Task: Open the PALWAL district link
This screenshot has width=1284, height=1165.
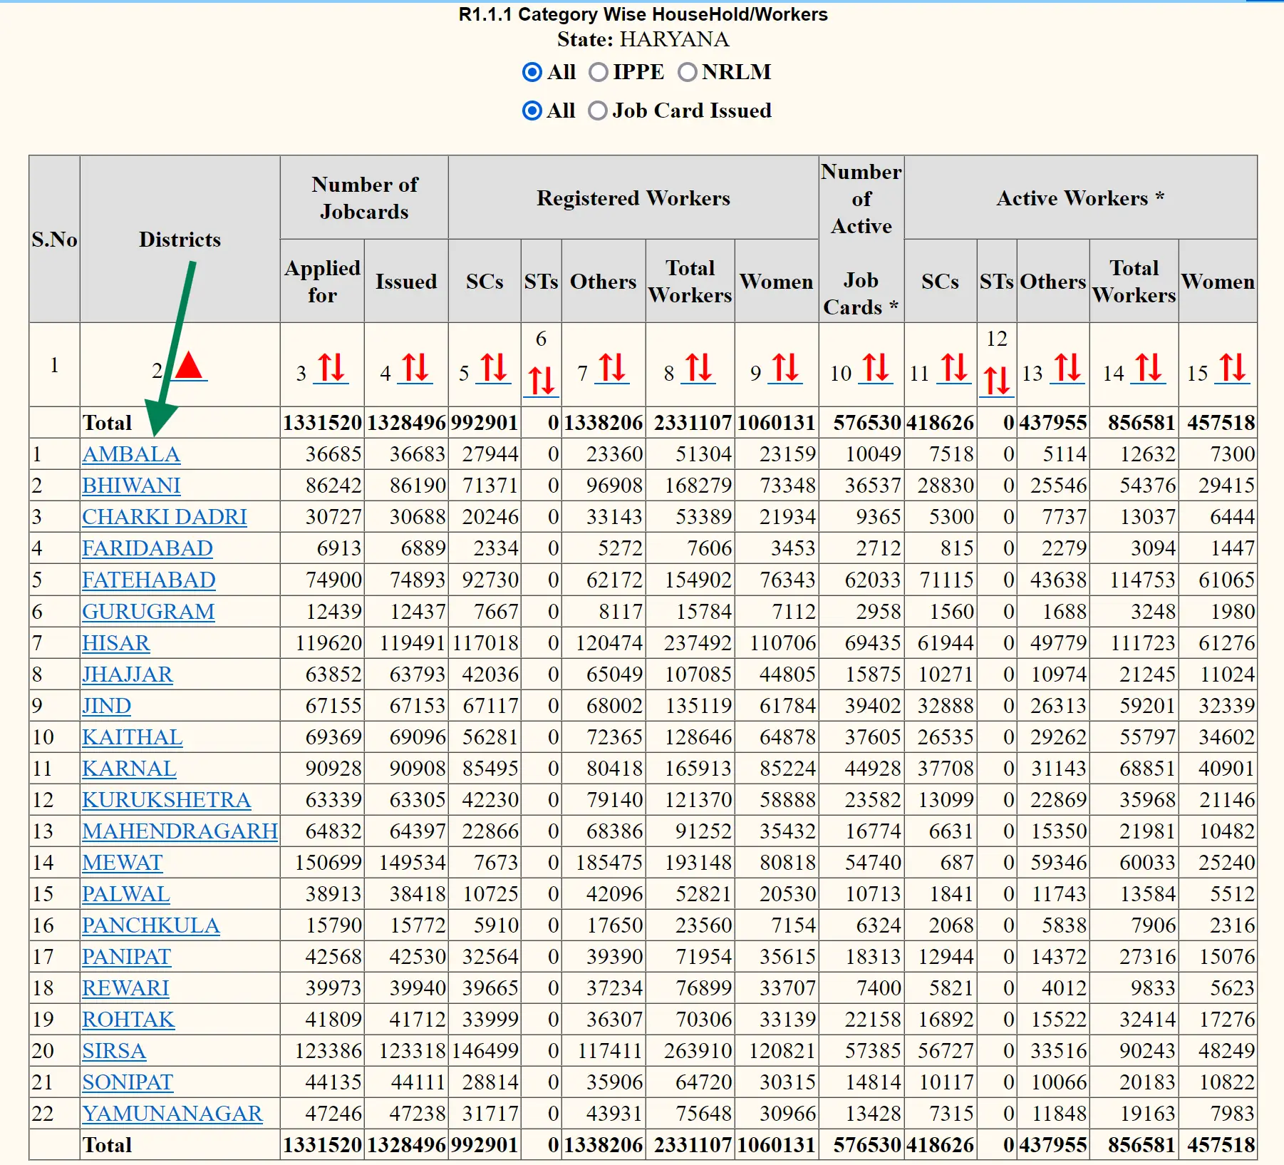Action: point(126,893)
